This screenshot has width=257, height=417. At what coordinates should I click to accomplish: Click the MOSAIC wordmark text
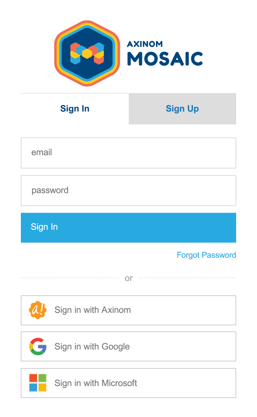click(x=165, y=59)
